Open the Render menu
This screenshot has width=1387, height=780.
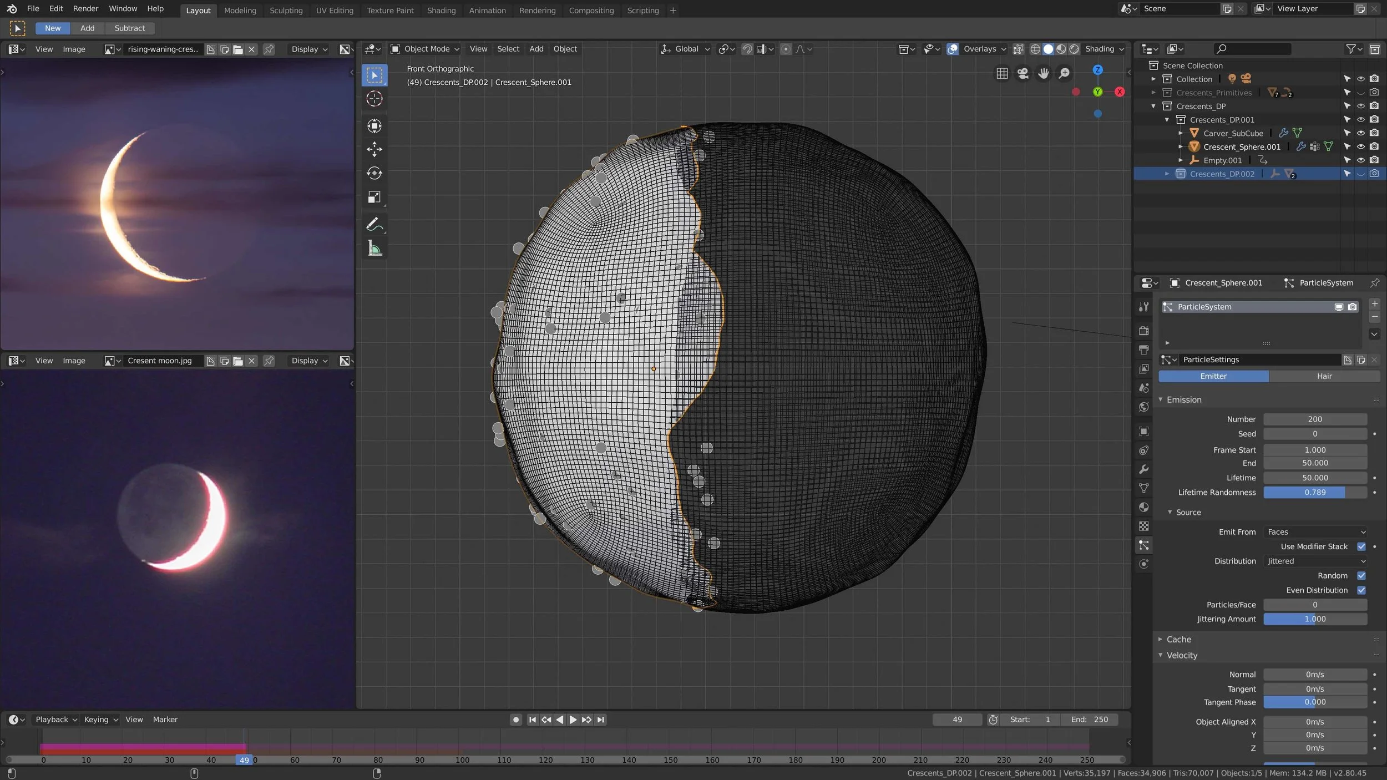coord(85,8)
